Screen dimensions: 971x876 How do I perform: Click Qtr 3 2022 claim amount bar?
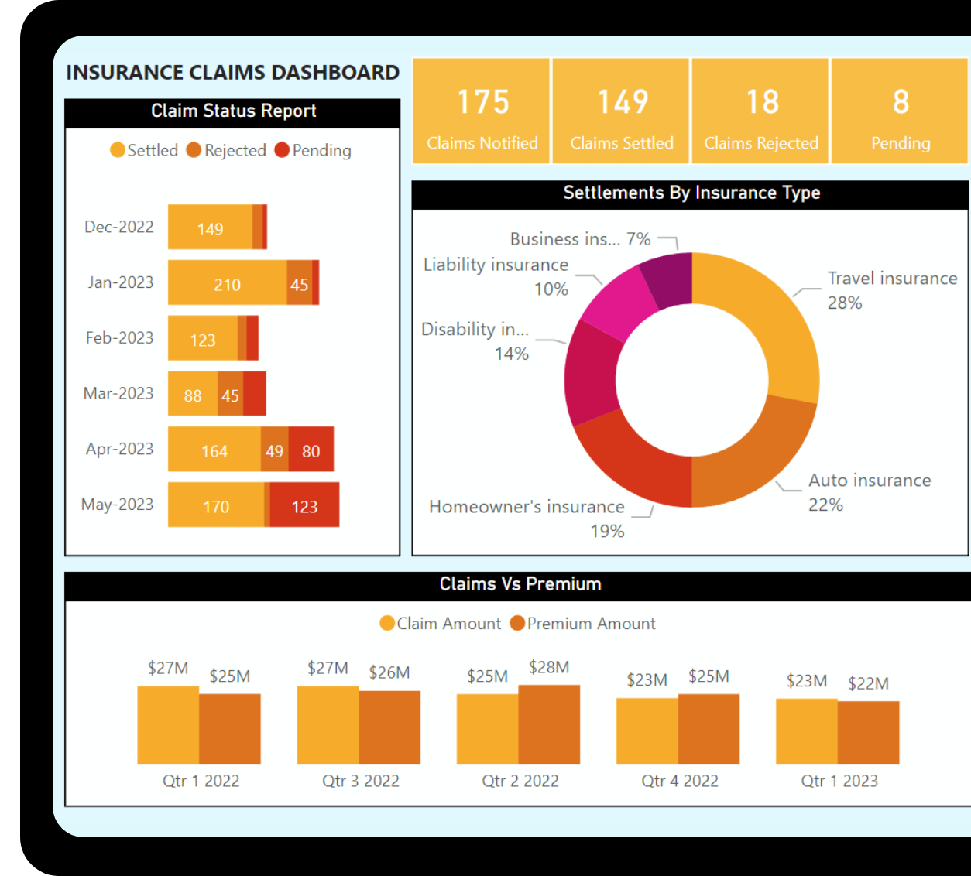pos(328,725)
